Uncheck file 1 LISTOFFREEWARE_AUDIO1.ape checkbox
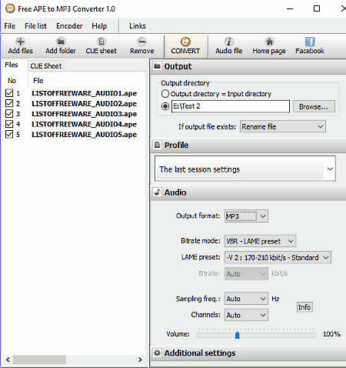The image size is (346, 368). tap(9, 93)
